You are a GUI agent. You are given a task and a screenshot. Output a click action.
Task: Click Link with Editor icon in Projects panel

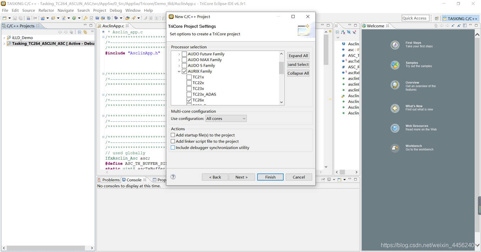[x=85, y=32]
